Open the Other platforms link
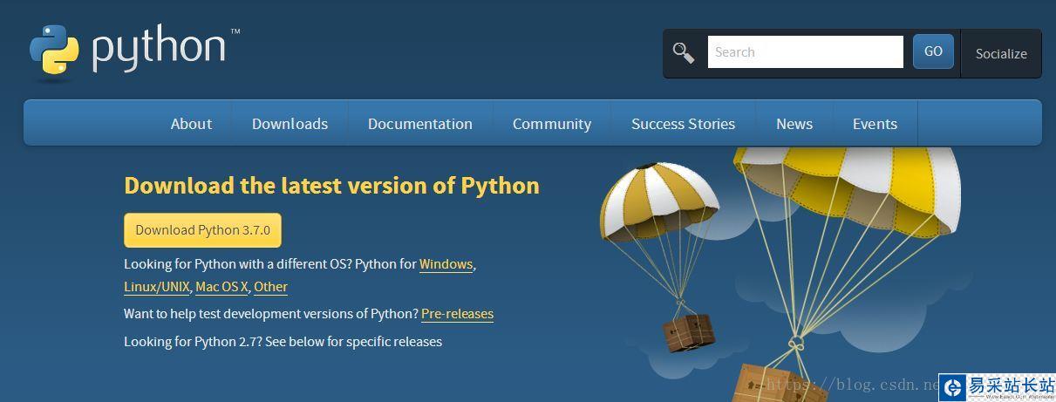 tap(270, 287)
